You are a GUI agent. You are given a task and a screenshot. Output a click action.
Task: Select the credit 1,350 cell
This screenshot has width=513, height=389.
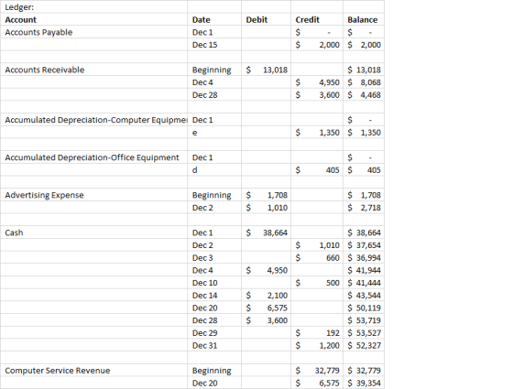[x=317, y=133]
